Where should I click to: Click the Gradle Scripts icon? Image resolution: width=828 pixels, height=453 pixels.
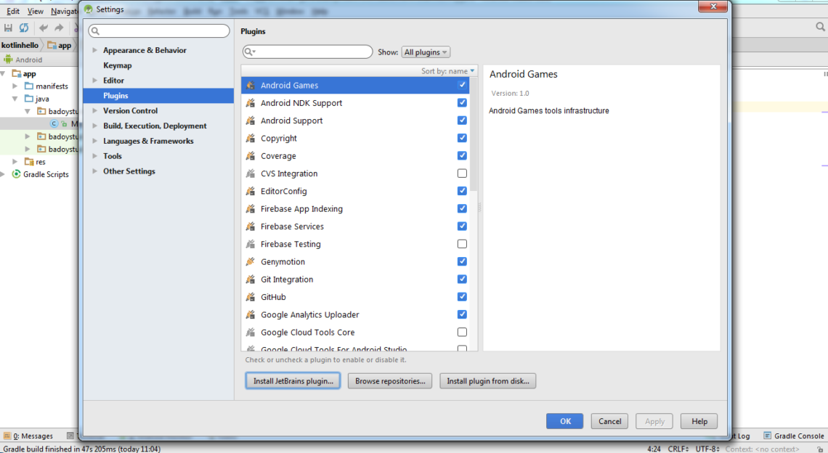(17, 174)
